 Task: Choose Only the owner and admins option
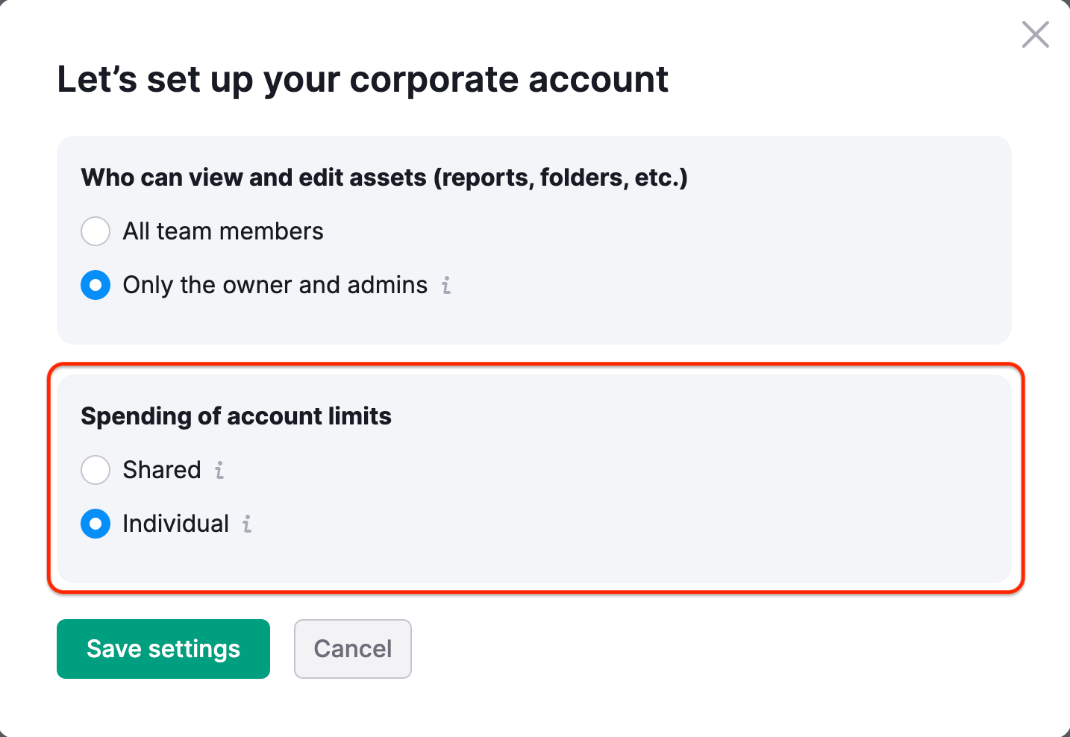click(x=96, y=285)
